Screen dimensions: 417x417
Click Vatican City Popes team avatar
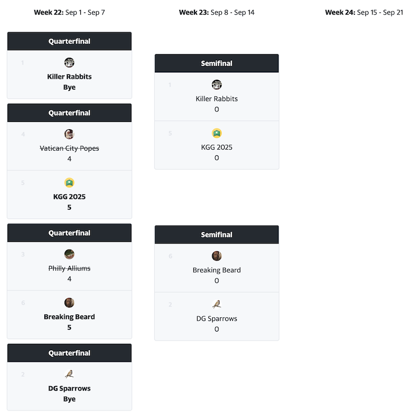click(69, 134)
